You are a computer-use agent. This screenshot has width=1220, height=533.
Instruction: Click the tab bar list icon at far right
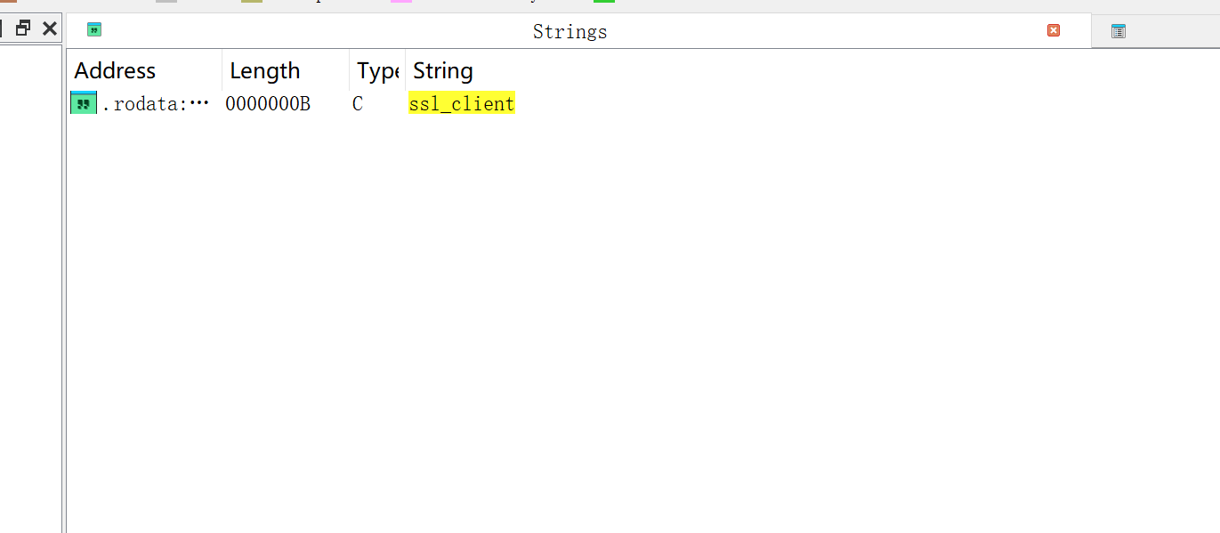[1118, 29]
